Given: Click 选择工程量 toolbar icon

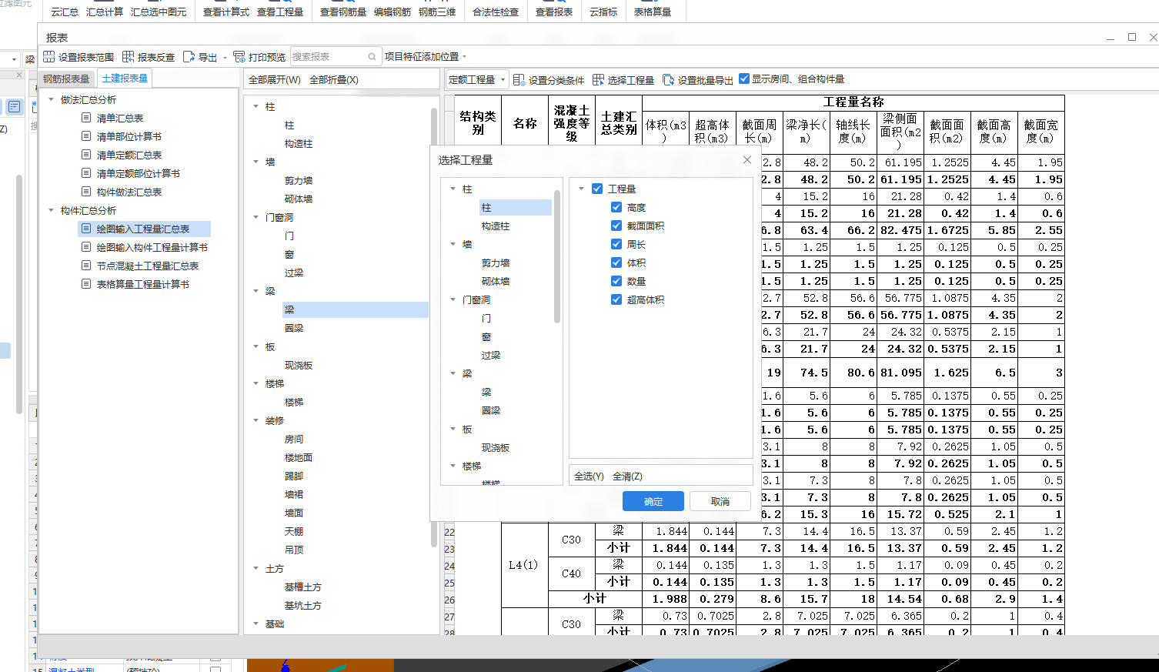Looking at the screenshot, I should (x=598, y=79).
